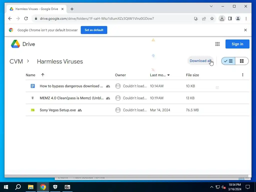
Task: Open the notification center
Action: point(248,187)
